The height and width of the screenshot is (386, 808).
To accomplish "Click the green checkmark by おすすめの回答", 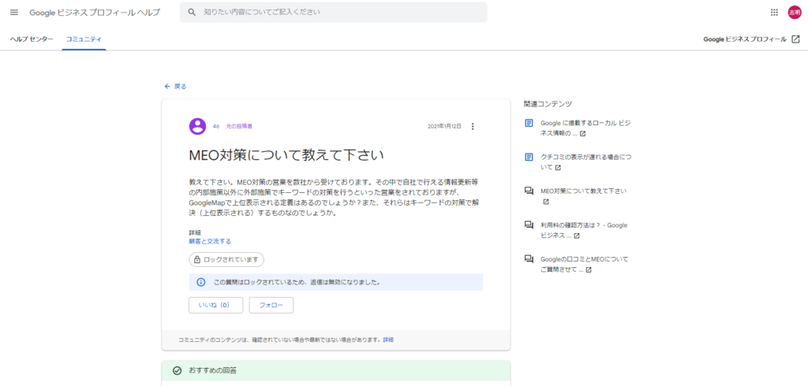I will (178, 370).
